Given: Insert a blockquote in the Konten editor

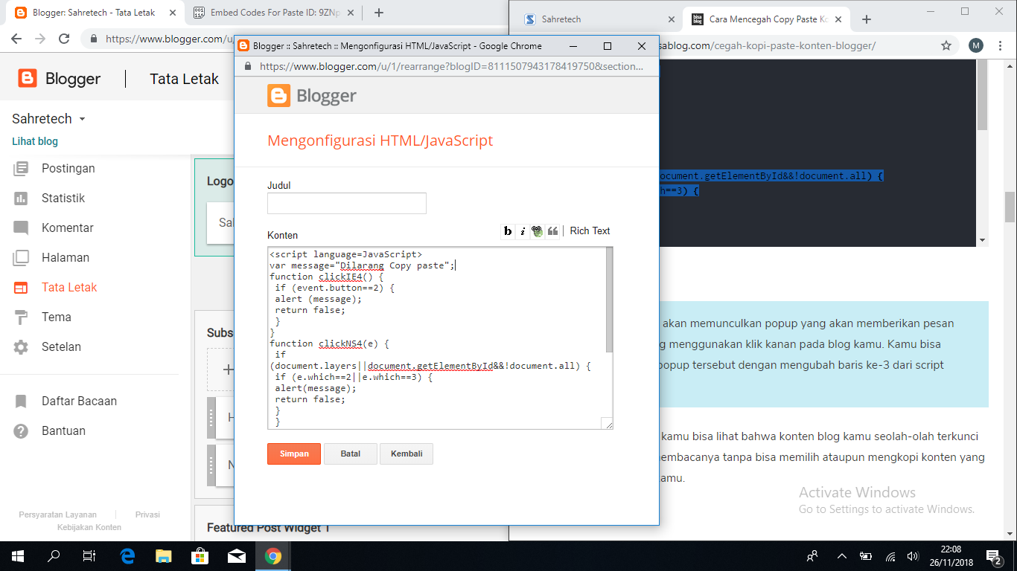Looking at the screenshot, I should [x=552, y=231].
